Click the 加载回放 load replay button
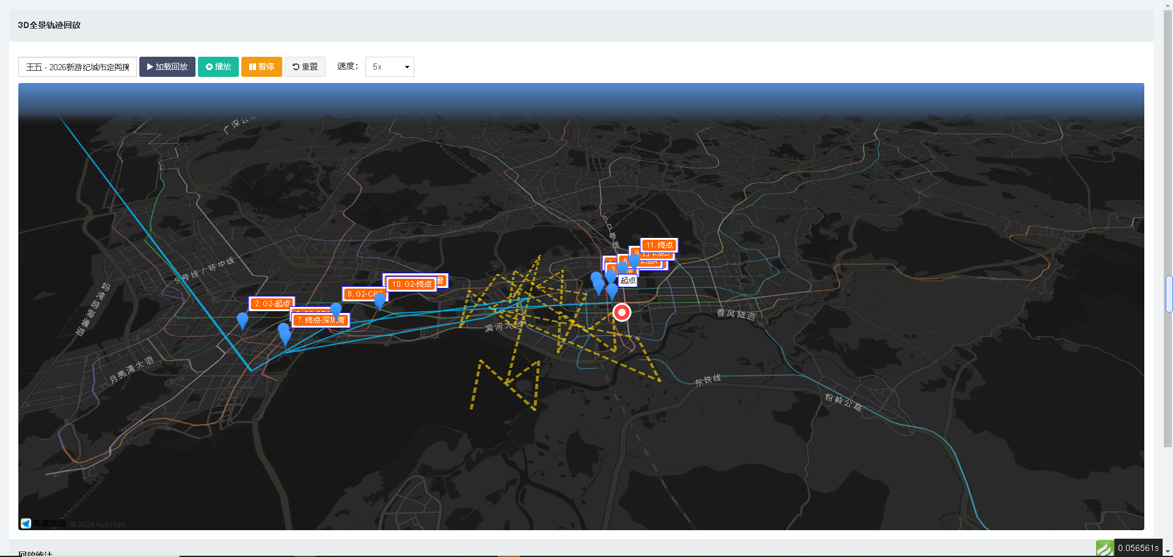This screenshot has width=1173, height=557. [x=167, y=67]
